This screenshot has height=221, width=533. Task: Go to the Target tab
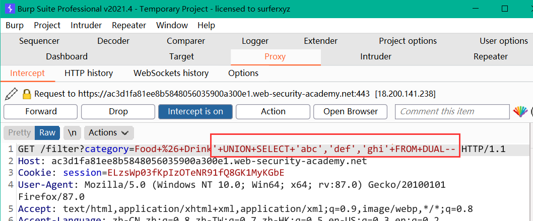[181, 56]
